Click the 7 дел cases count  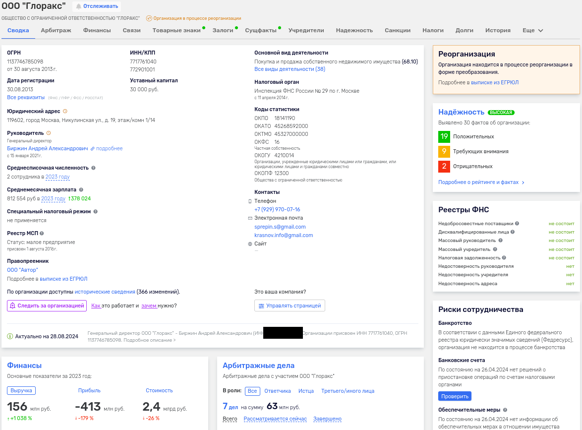230,407
